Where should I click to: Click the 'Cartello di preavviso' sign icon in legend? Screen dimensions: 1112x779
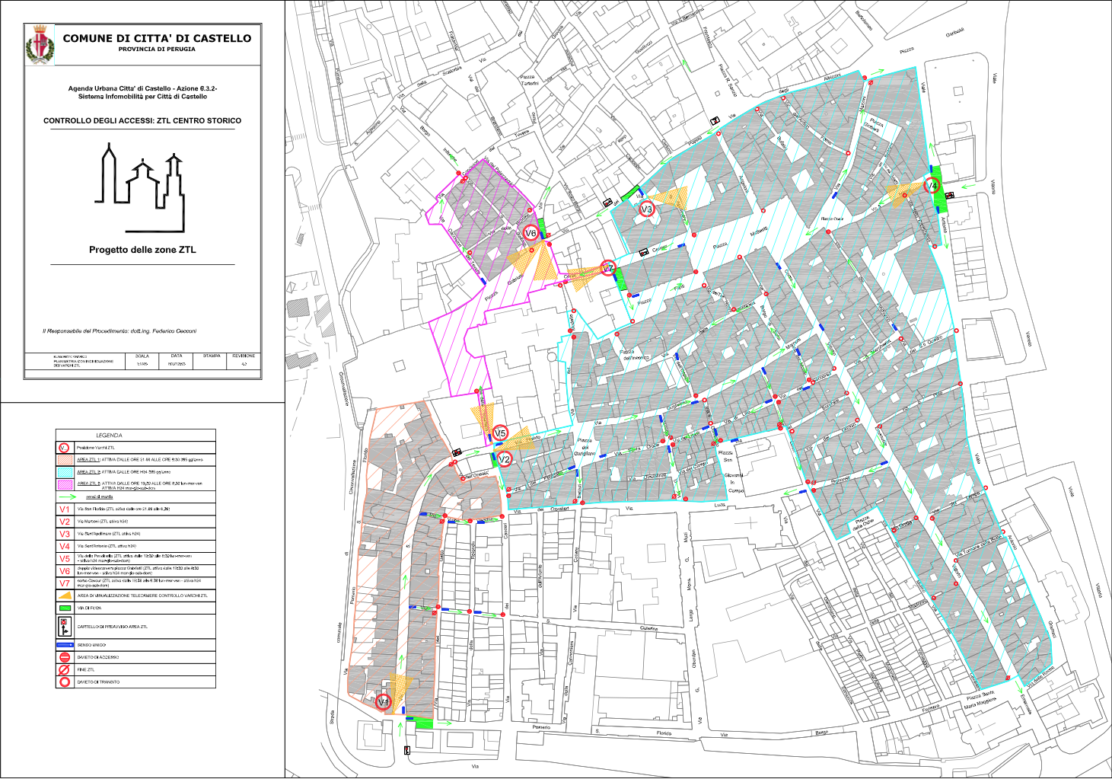[65, 627]
